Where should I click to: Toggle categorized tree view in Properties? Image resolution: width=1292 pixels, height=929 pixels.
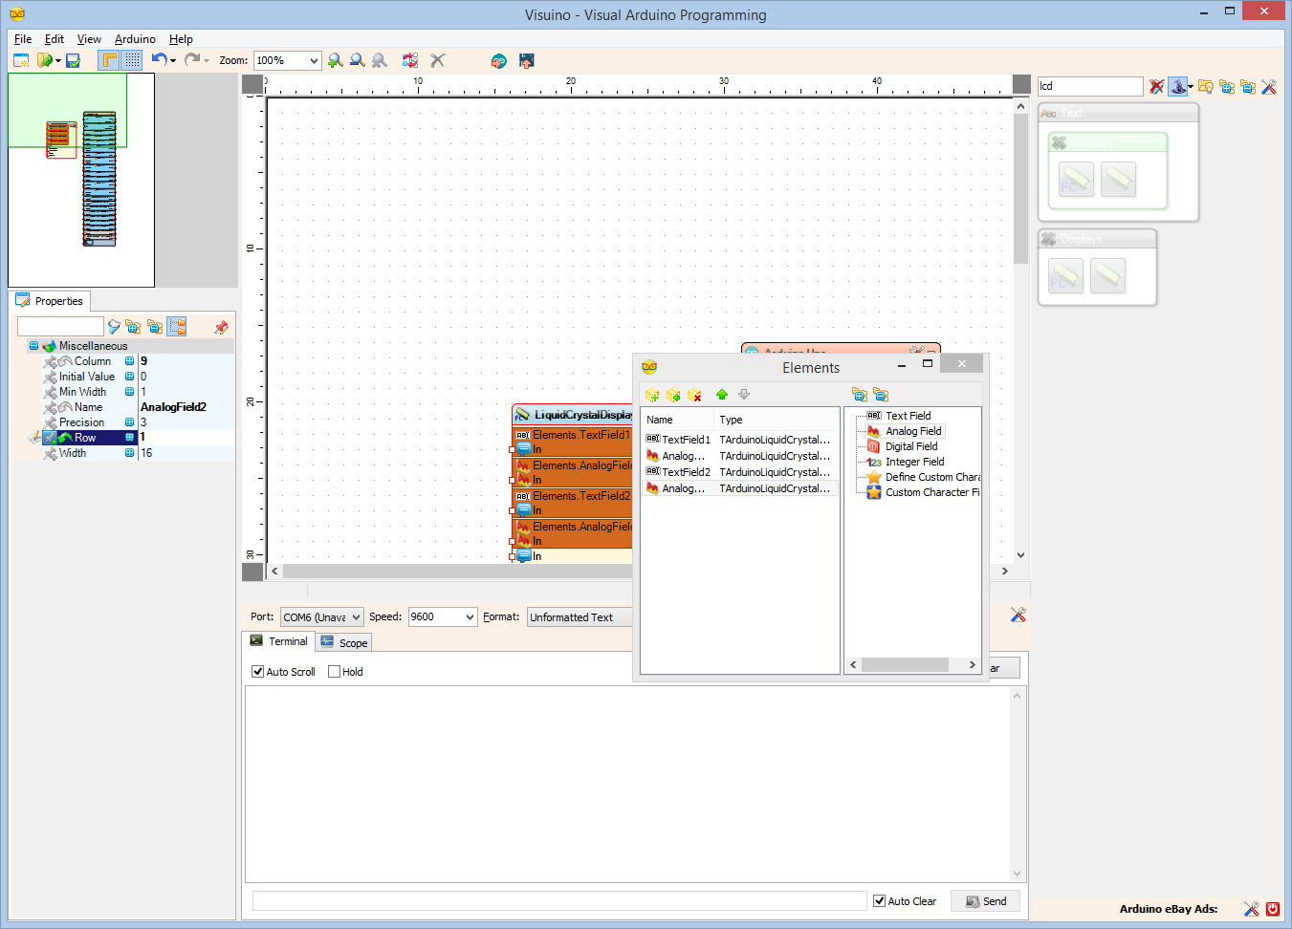pos(177,327)
